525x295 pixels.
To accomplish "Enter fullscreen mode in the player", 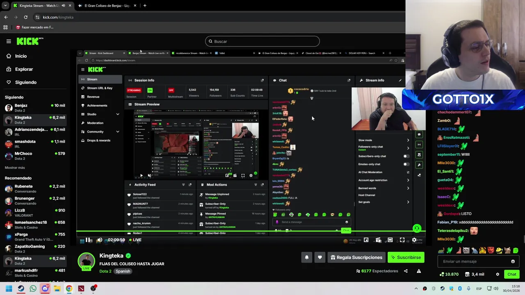I will 402,240.
